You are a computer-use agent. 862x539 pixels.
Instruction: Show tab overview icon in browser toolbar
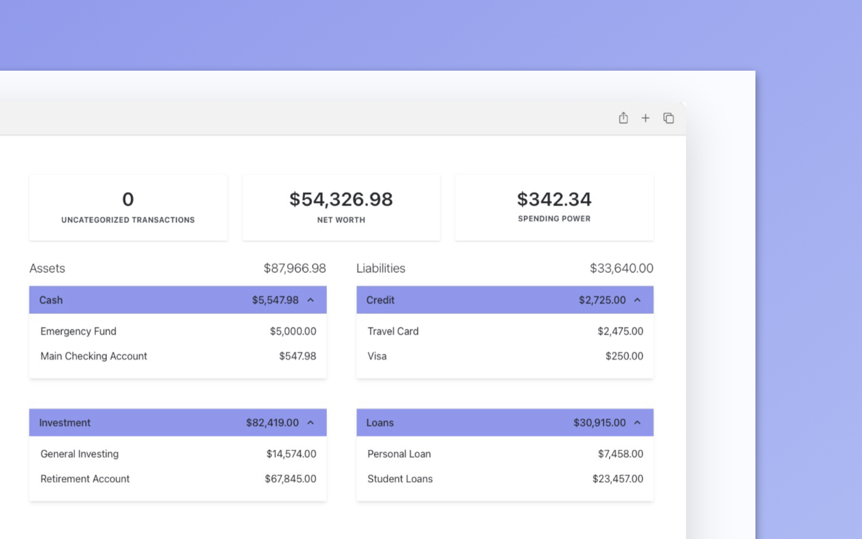tap(669, 118)
